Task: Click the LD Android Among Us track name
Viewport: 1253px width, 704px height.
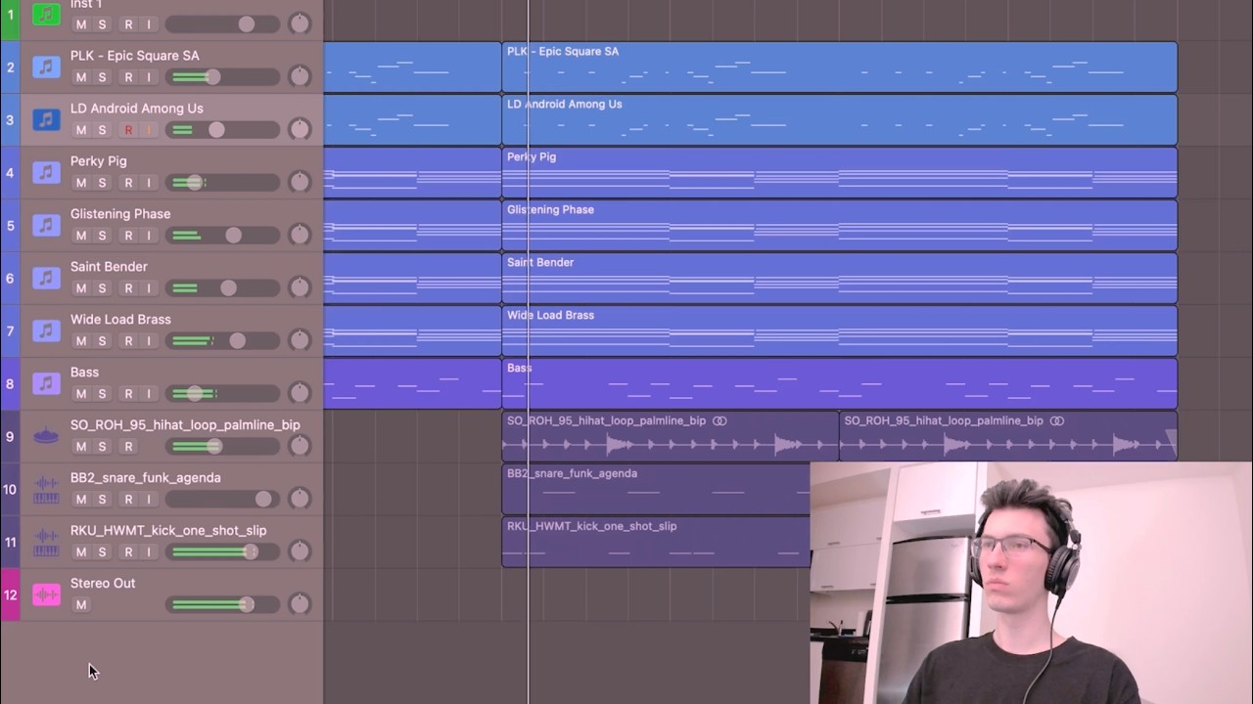Action: (137, 109)
